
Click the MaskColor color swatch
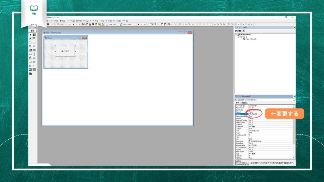(x=249, y=141)
